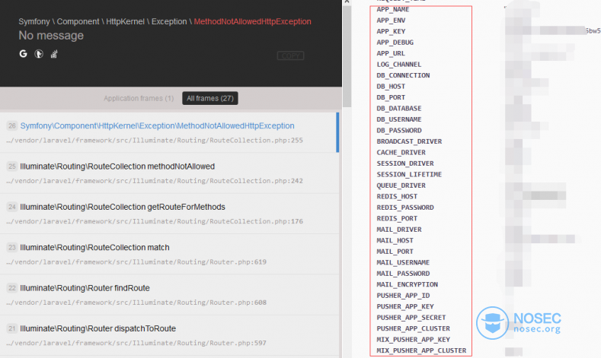Click the RouteCollection.php:176 file path
The width and height of the screenshot is (601, 358).
pyautogui.click(x=155, y=221)
